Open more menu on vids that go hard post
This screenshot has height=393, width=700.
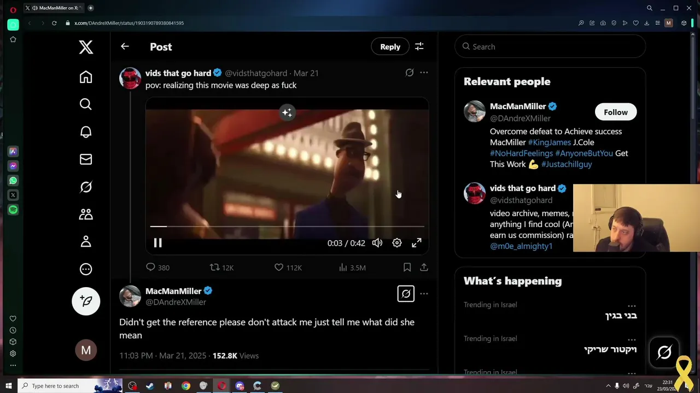424,73
